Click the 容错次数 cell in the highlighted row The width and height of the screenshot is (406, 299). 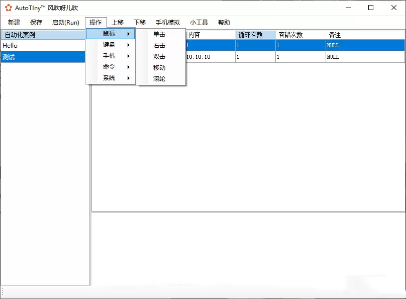coord(300,45)
